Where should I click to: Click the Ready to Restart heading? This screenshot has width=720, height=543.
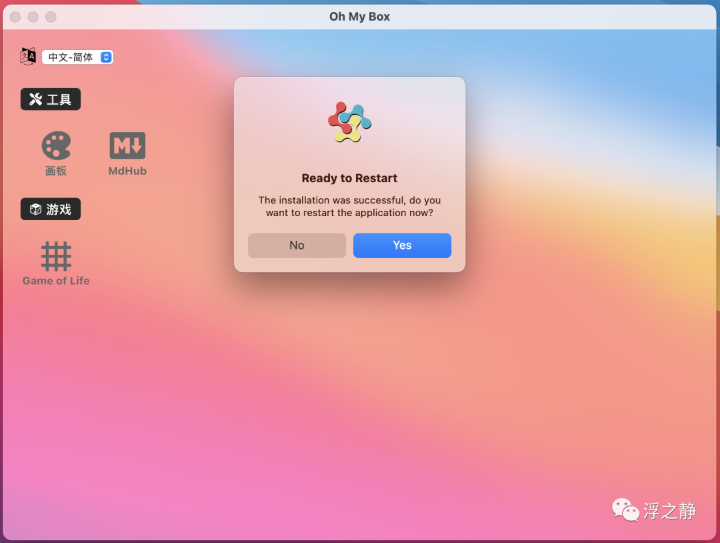[x=349, y=178]
